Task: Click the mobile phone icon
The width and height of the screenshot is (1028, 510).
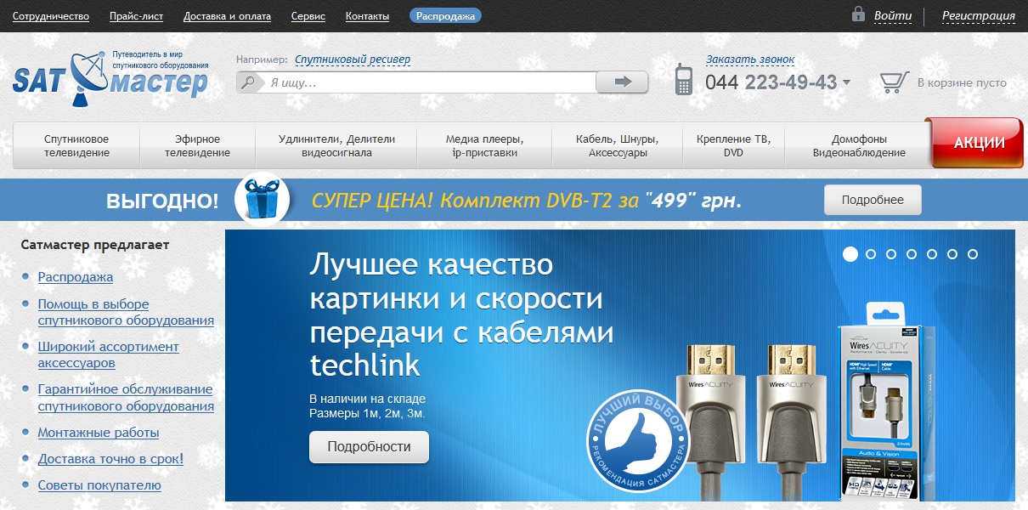Action: tap(684, 79)
